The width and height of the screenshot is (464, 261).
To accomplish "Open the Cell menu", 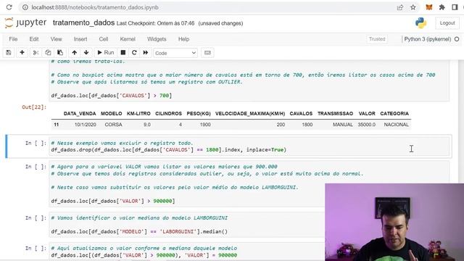I will pyautogui.click(x=103, y=39).
